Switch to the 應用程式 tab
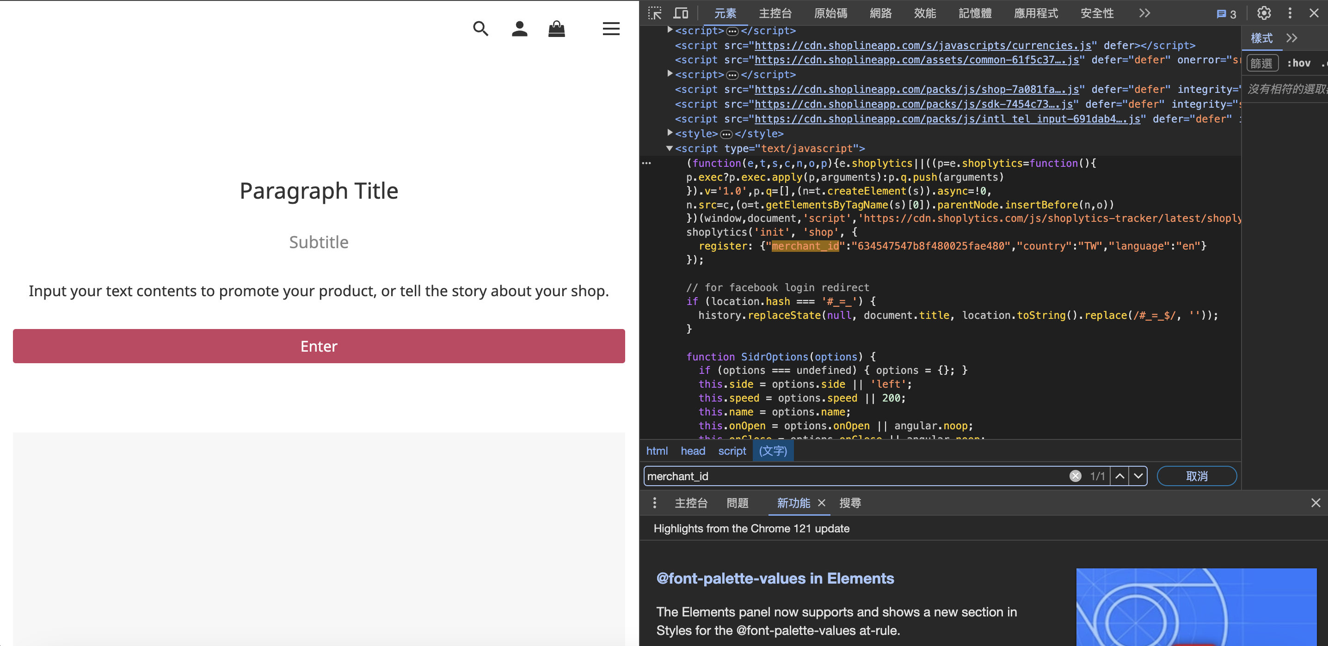Screen dimensions: 1328x646 pos(1035,13)
